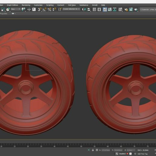Open the Scripting menu
The width and height of the screenshot is (156, 156).
50,5
